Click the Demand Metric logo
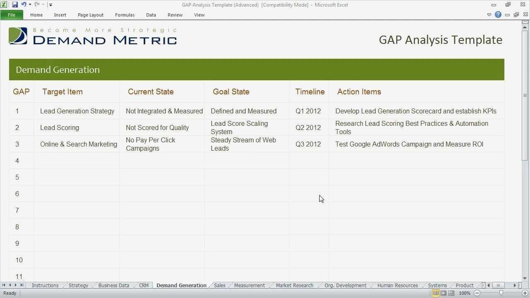The height and width of the screenshot is (298, 530). 93,36
